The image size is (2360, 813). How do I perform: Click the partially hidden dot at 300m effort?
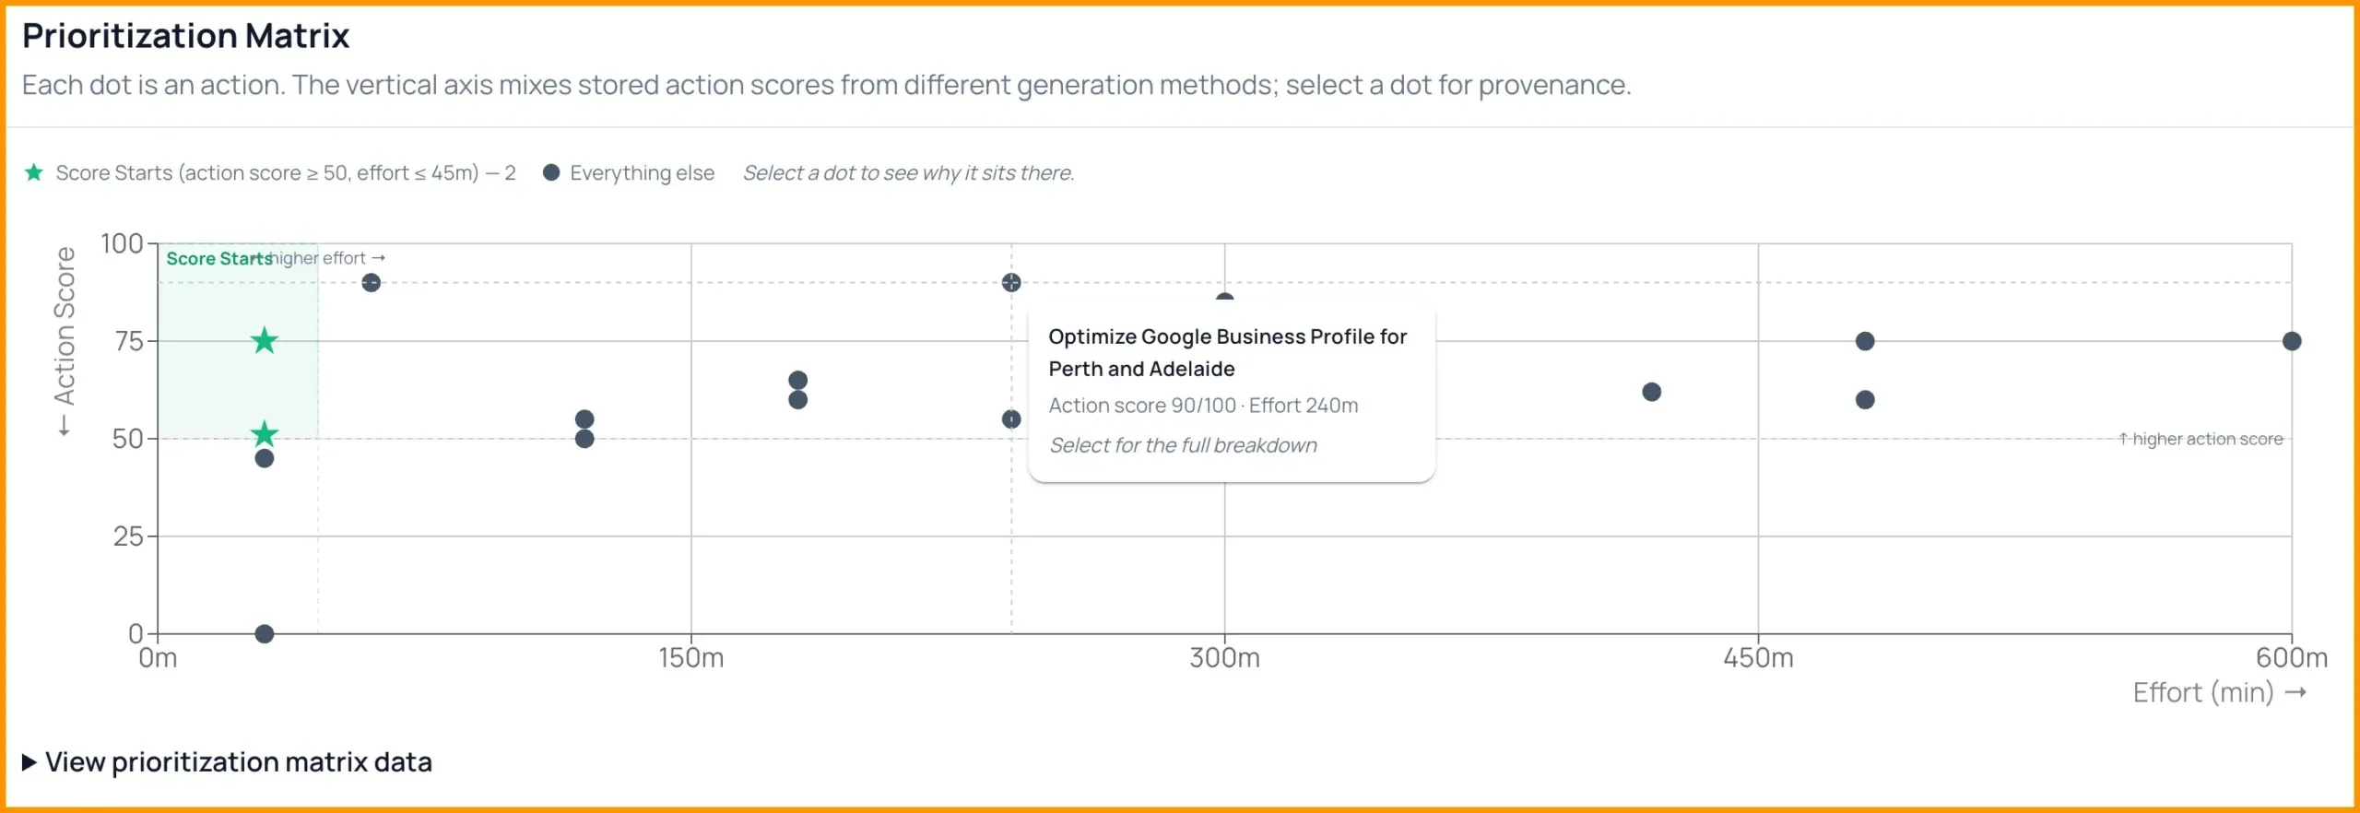[1225, 299]
